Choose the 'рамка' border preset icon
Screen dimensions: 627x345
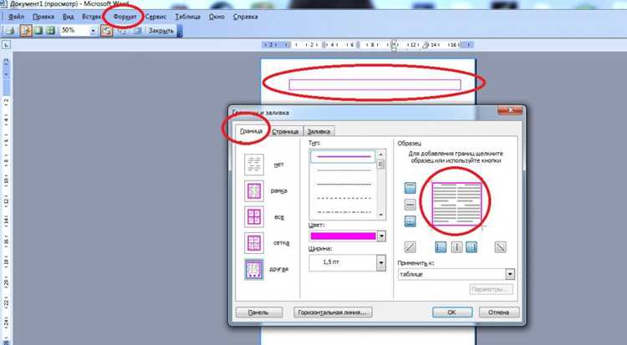coord(254,190)
